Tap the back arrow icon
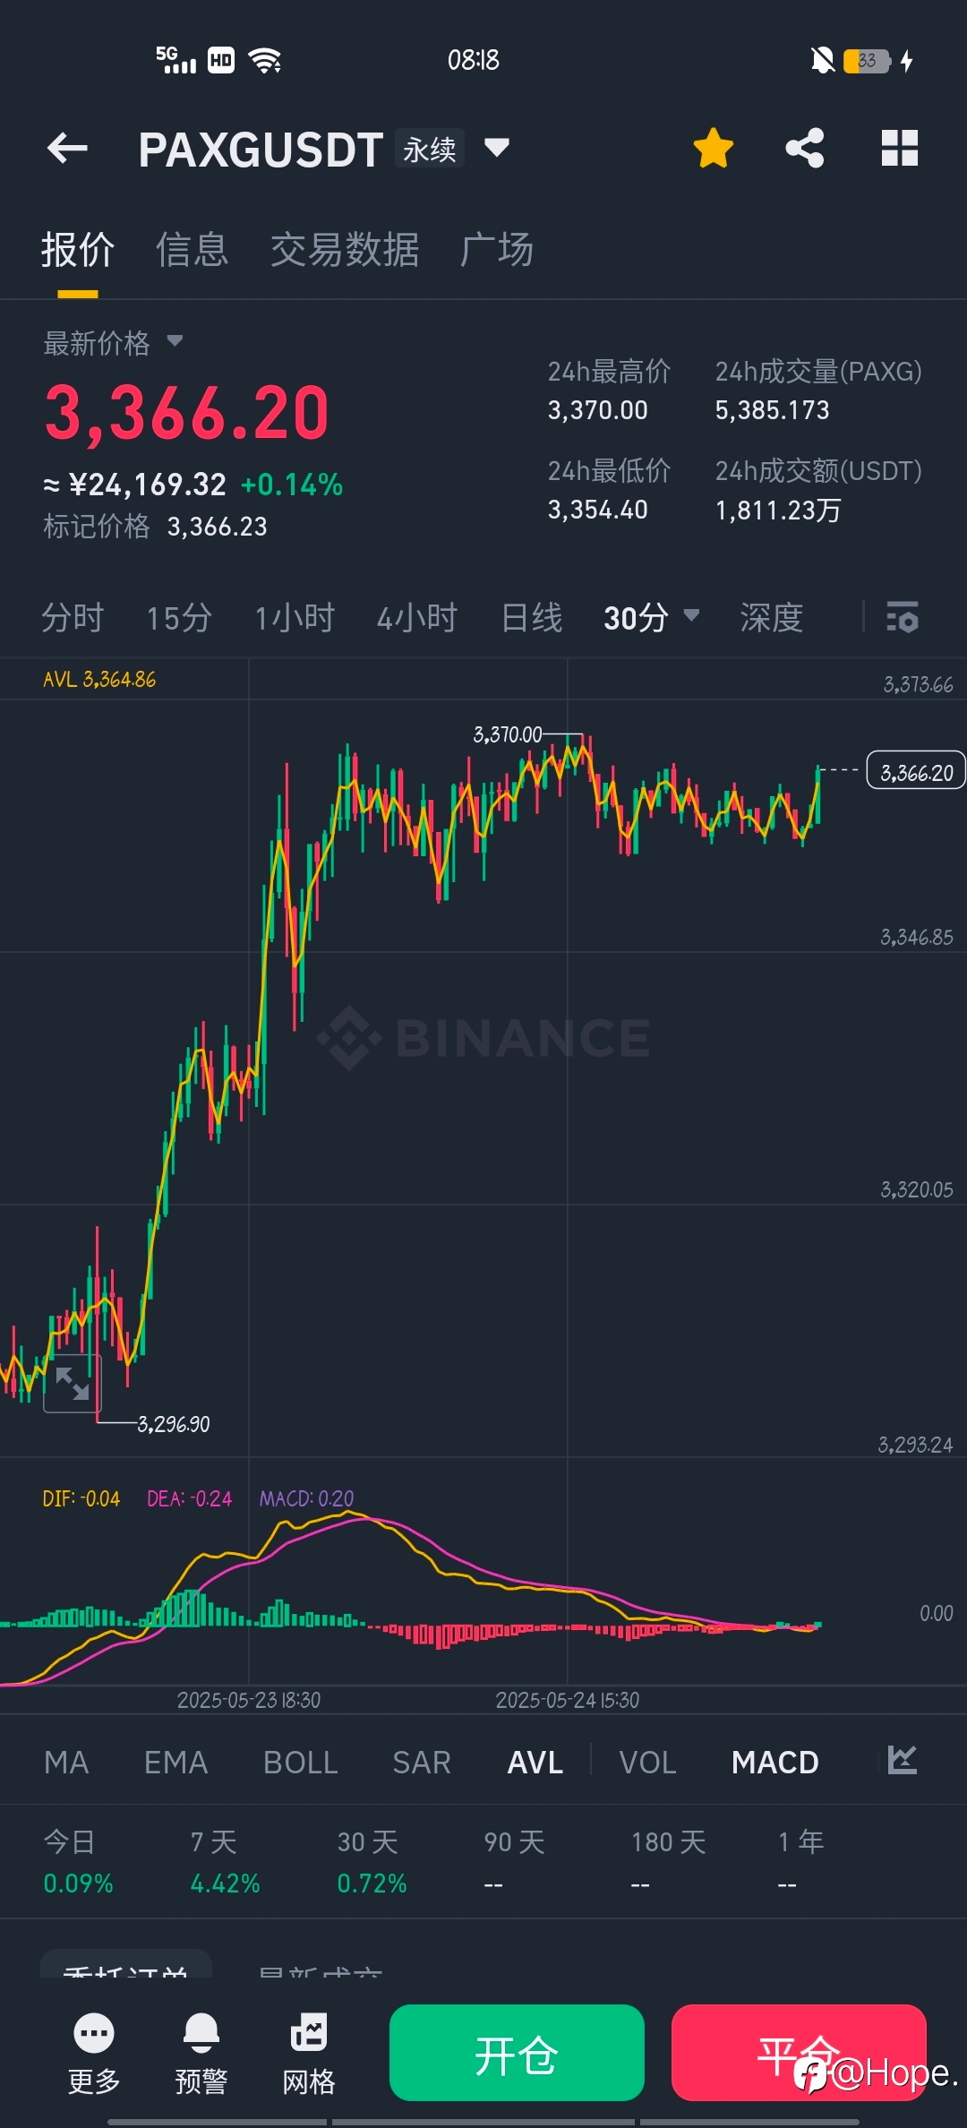 [x=67, y=149]
